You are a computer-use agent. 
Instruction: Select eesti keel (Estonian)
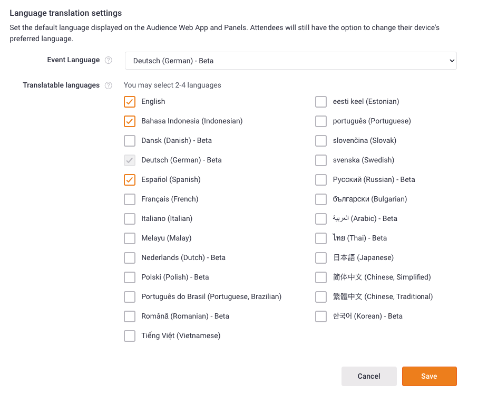click(321, 101)
